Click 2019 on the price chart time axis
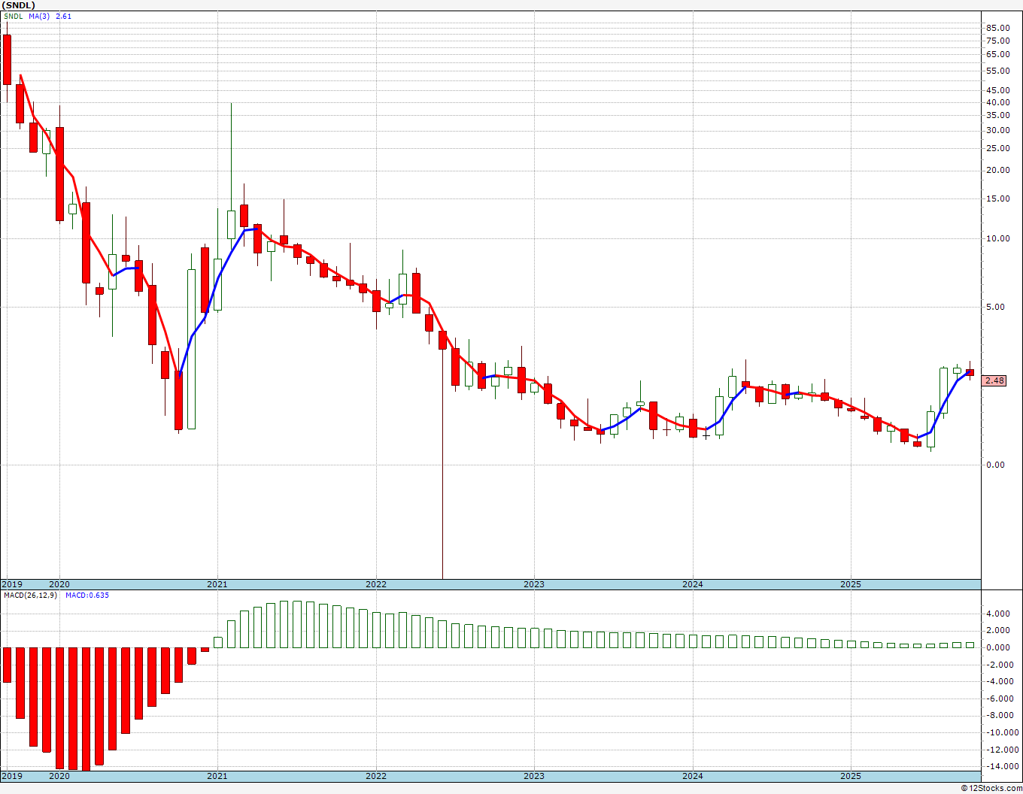Image resolution: width=1023 pixels, height=794 pixels. [x=11, y=584]
